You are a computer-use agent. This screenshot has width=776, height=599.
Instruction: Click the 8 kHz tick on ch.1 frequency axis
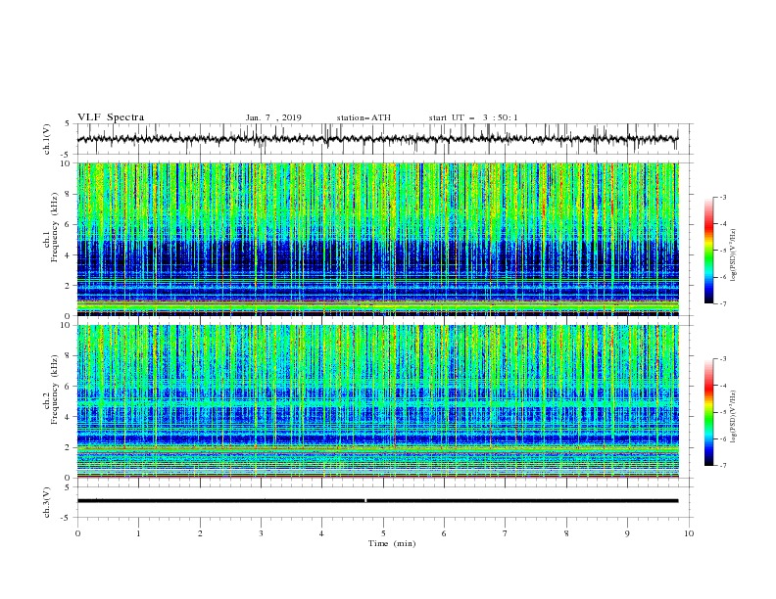tap(70, 194)
